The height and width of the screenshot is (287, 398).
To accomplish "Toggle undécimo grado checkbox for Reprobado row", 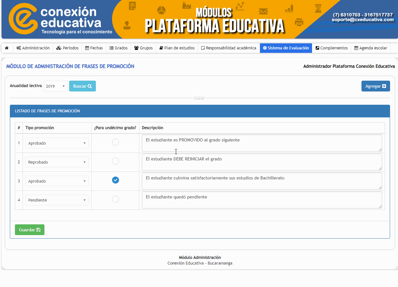I will click(x=116, y=161).
